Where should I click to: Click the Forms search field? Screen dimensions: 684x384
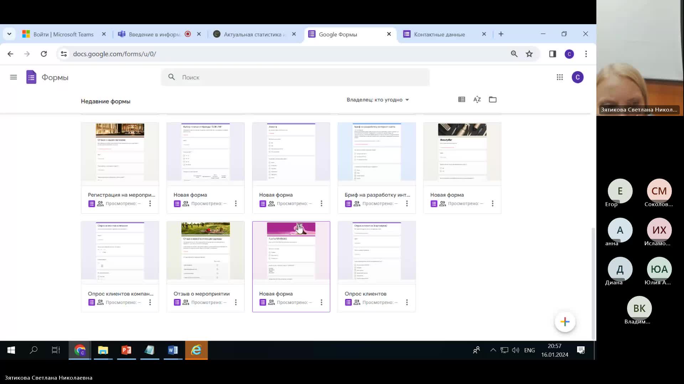[295, 77]
